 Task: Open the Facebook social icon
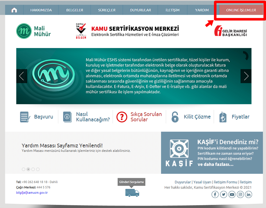215,194
